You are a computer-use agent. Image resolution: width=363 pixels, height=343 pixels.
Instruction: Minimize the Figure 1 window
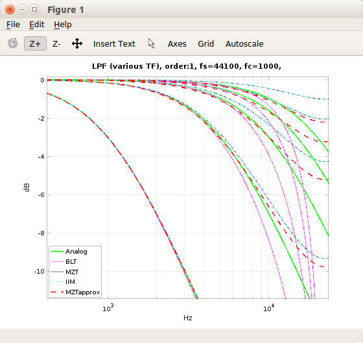[22, 10]
